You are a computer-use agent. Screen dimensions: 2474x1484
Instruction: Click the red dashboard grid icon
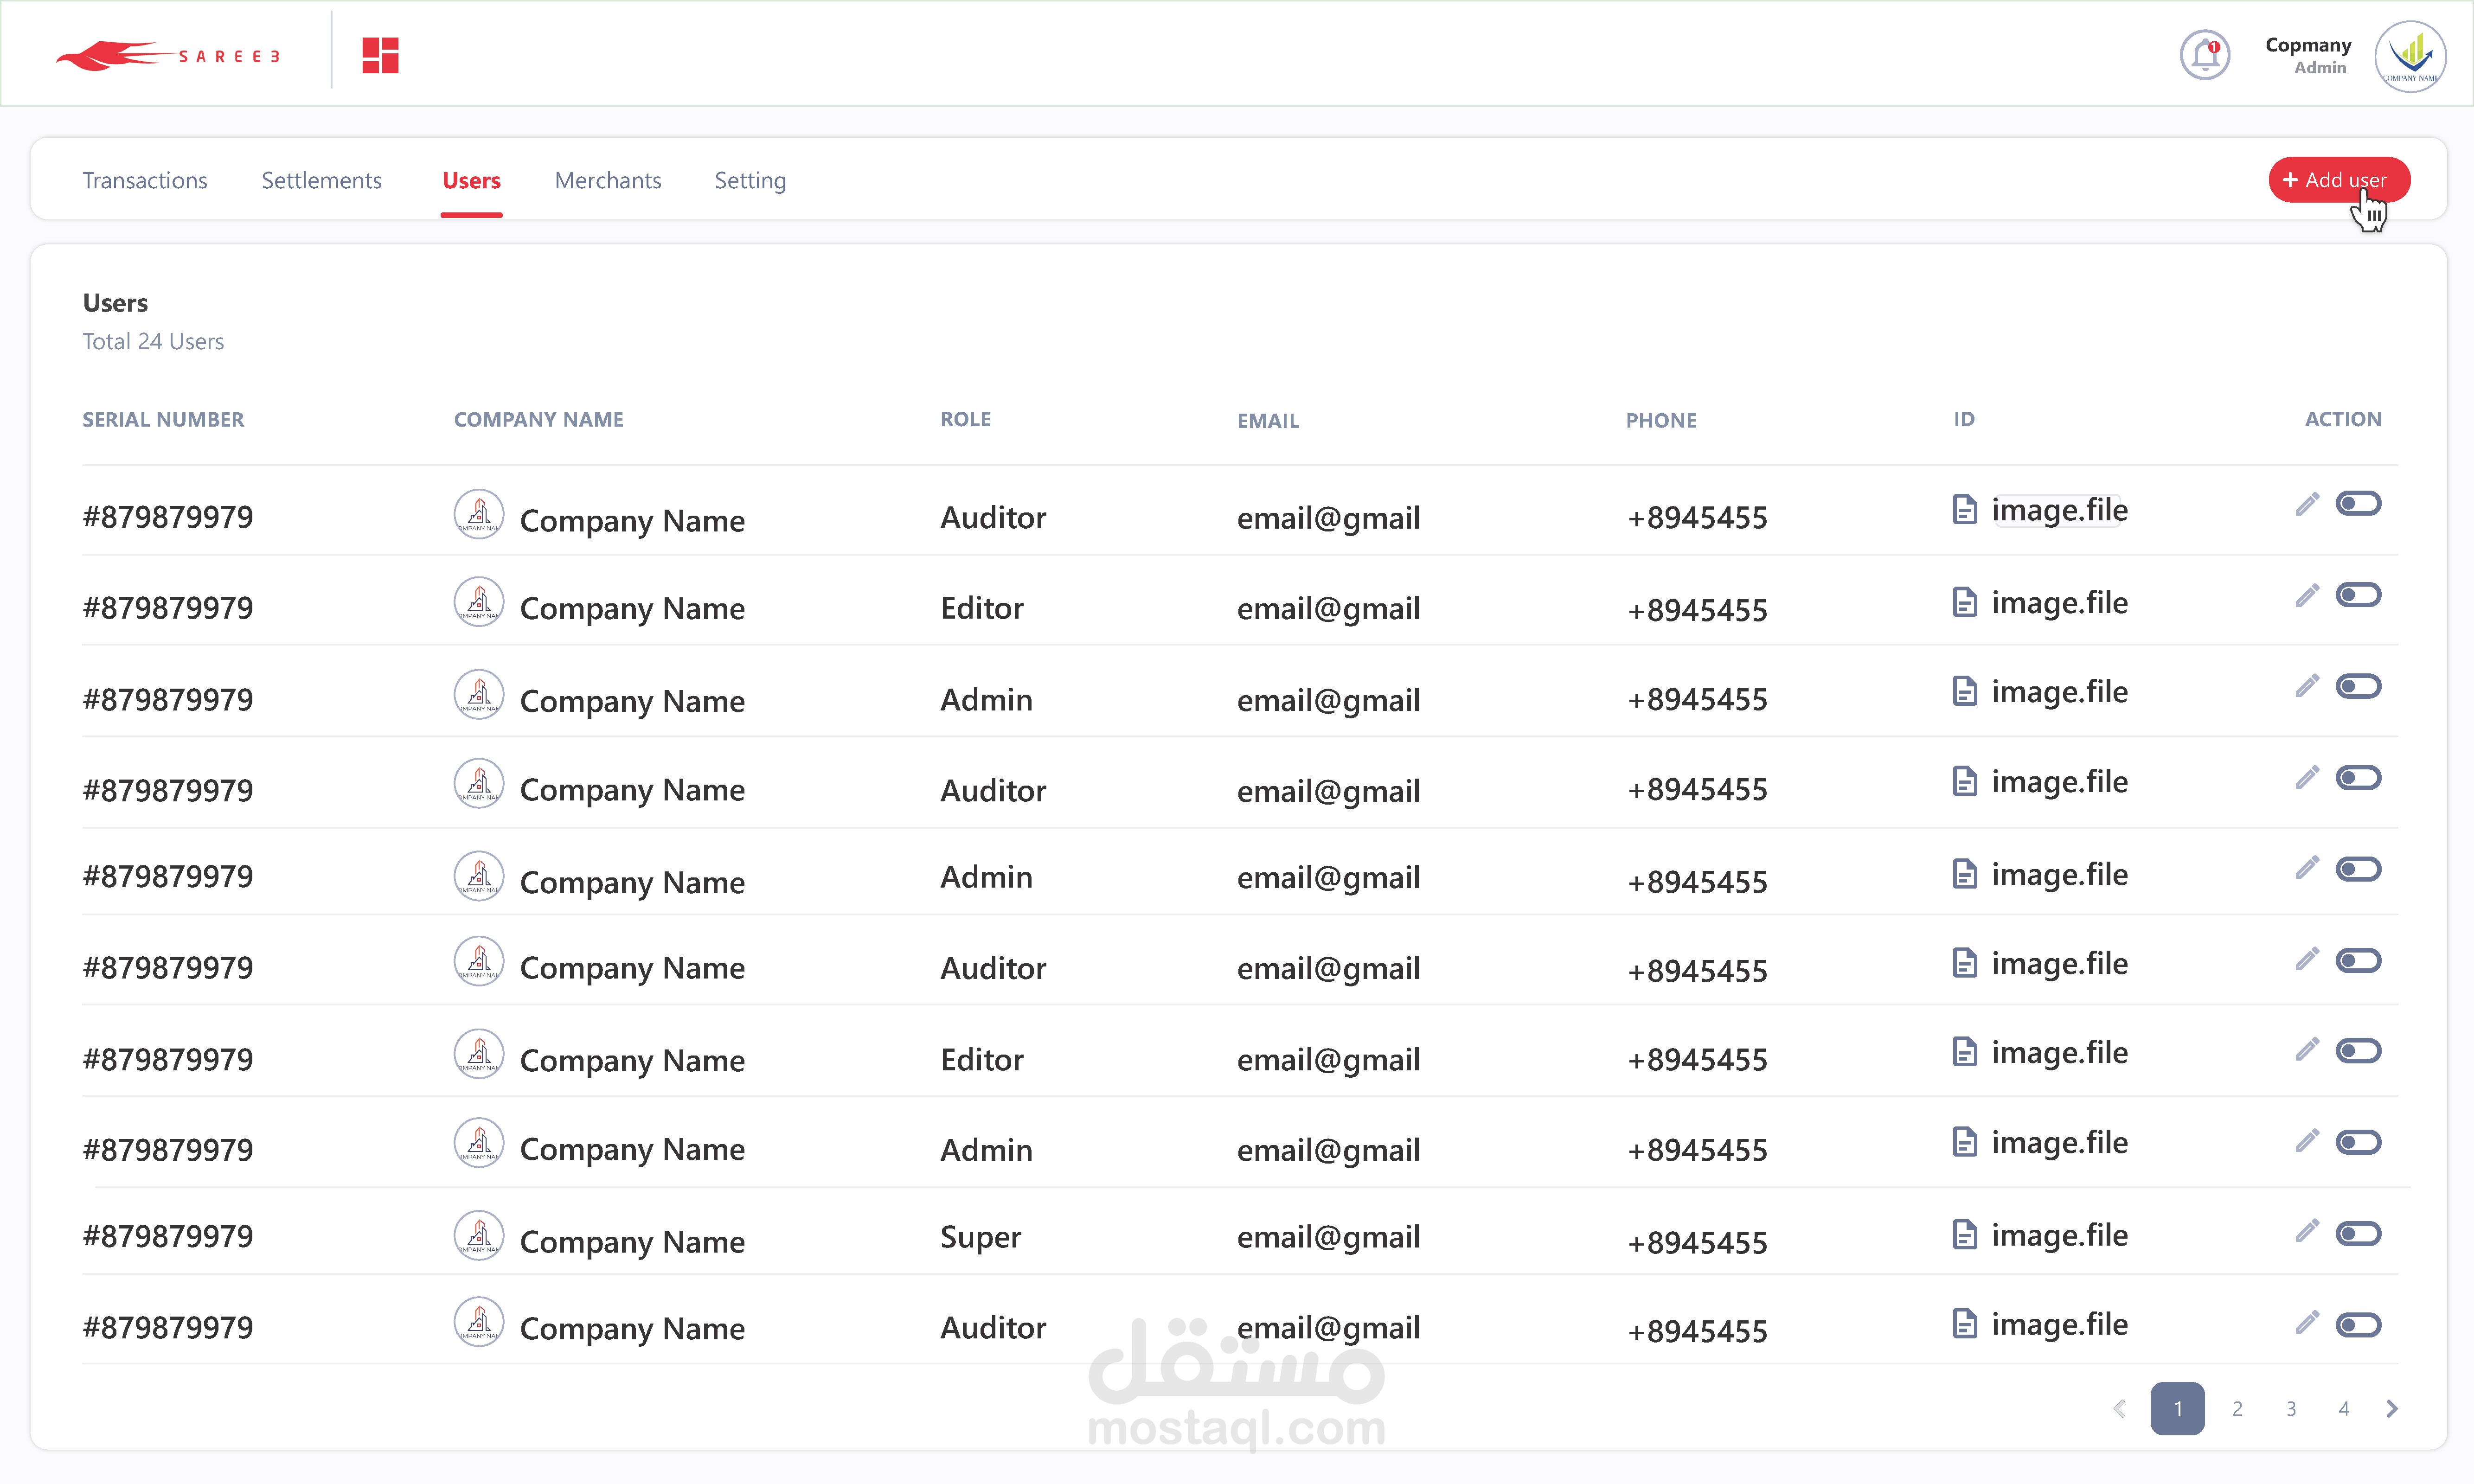click(x=380, y=55)
